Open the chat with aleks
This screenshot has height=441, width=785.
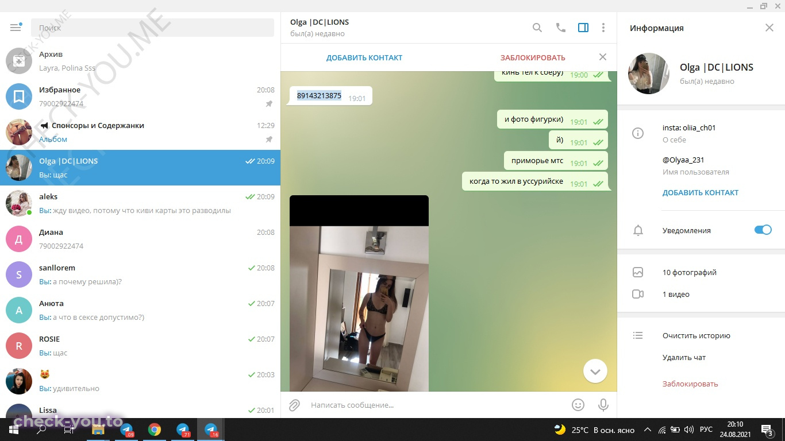(x=140, y=203)
